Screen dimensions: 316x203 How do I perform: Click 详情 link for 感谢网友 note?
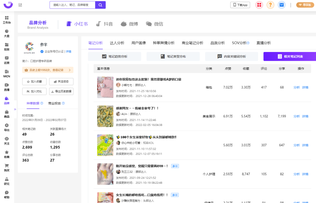click(305, 116)
